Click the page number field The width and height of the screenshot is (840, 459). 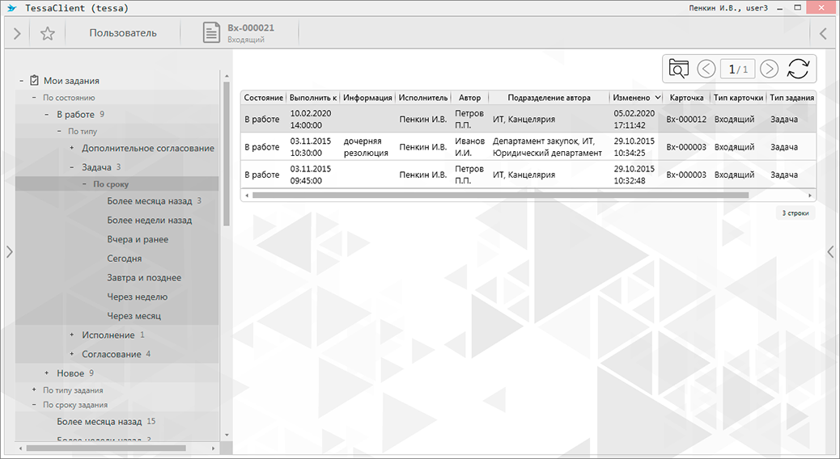[737, 69]
